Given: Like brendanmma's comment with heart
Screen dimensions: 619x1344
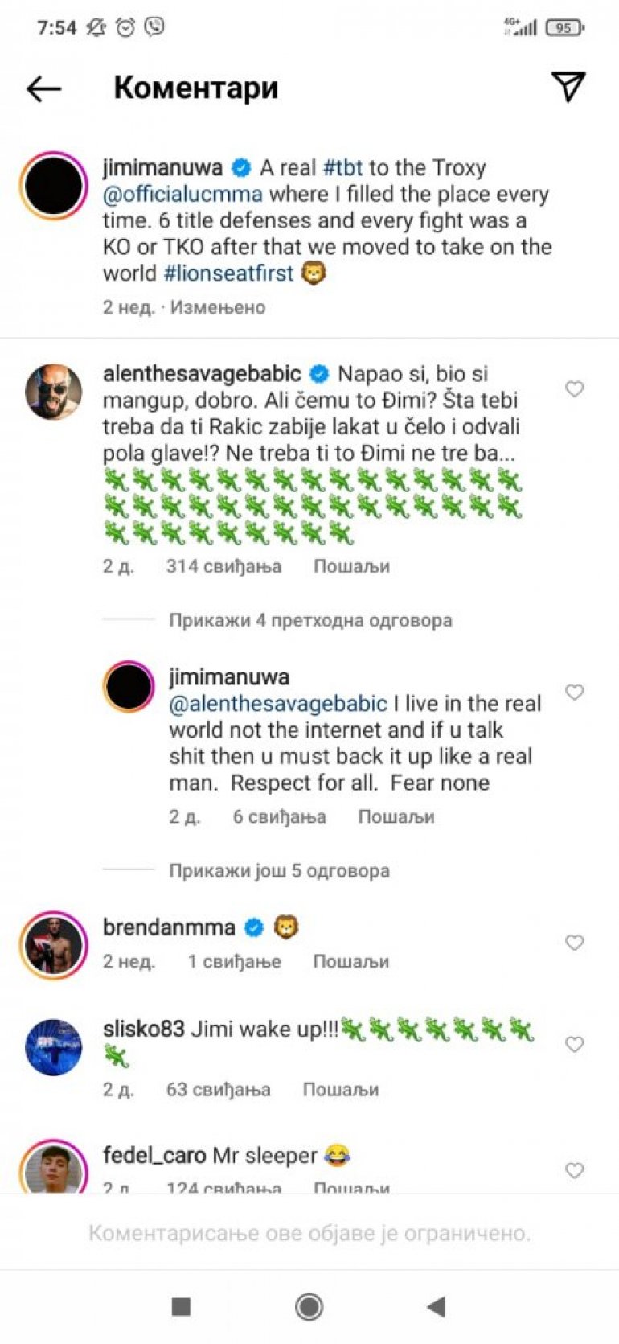Looking at the screenshot, I should pyautogui.click(x=574, y=943).
